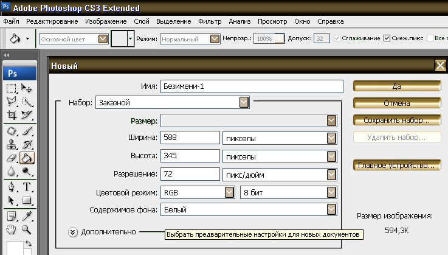Viewport: 448px width, 255px height.
Task: Open the 8 бит depth dropdown
Action: coord(331,192)
